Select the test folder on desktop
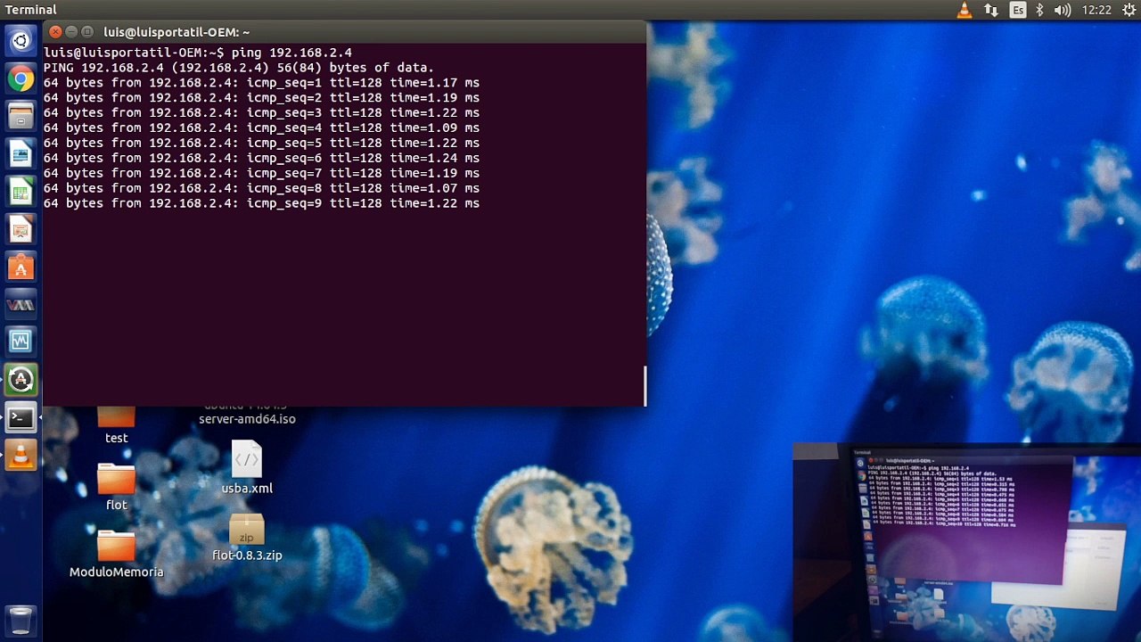 pos(116,426)
